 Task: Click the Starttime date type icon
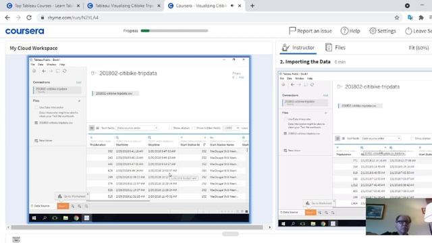tap(117, 138)
